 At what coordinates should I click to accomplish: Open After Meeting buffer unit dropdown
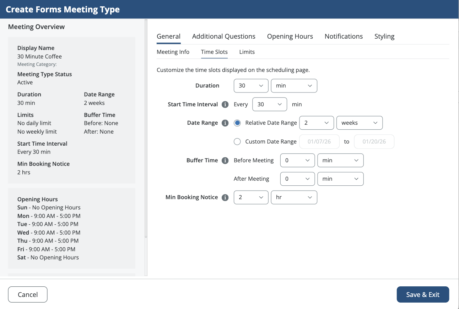(x=340, y=179)
